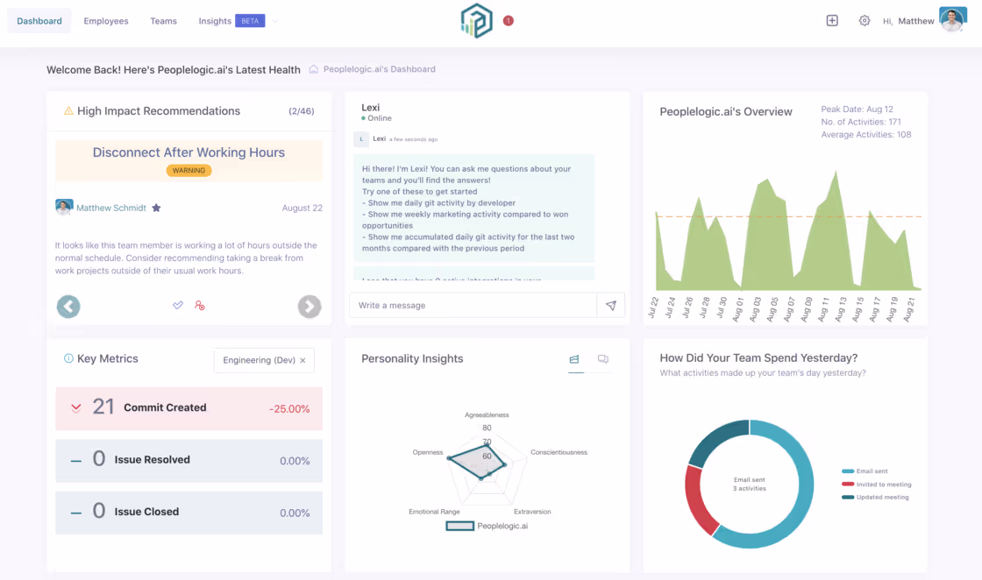Image resolution: width=982 pixels, height=580 pixels.
Task: Open the settings gear icon
Action: point(865,21)
